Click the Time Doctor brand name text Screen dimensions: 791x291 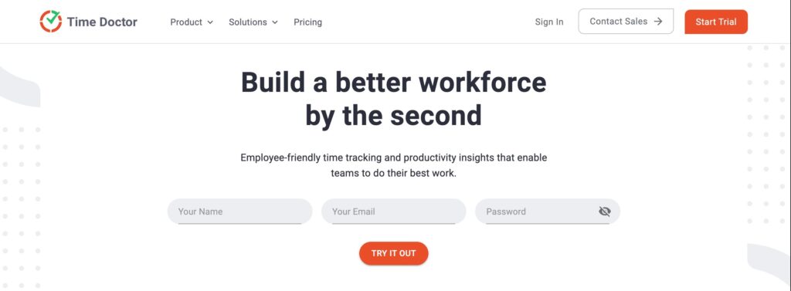click(102, 22)
